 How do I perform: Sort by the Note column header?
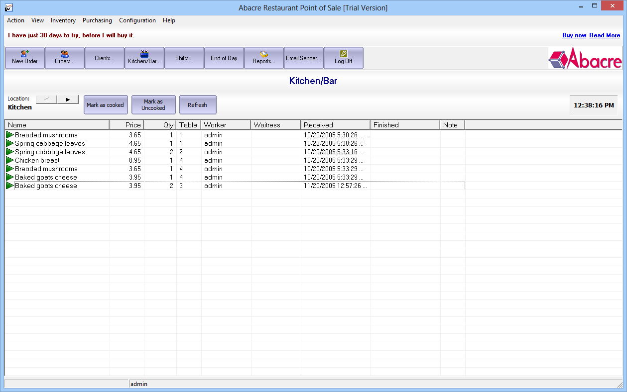pos(453,125)
